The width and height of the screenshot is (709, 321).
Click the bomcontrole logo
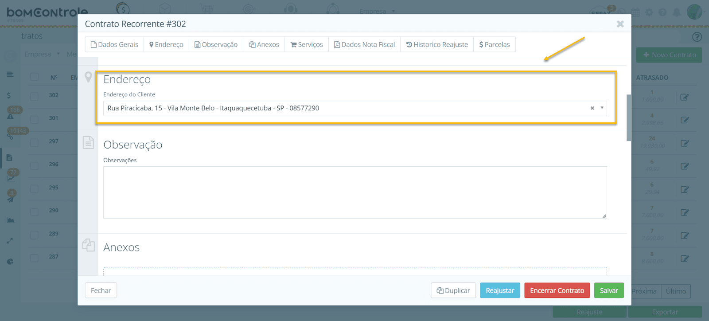click(47, 12)
